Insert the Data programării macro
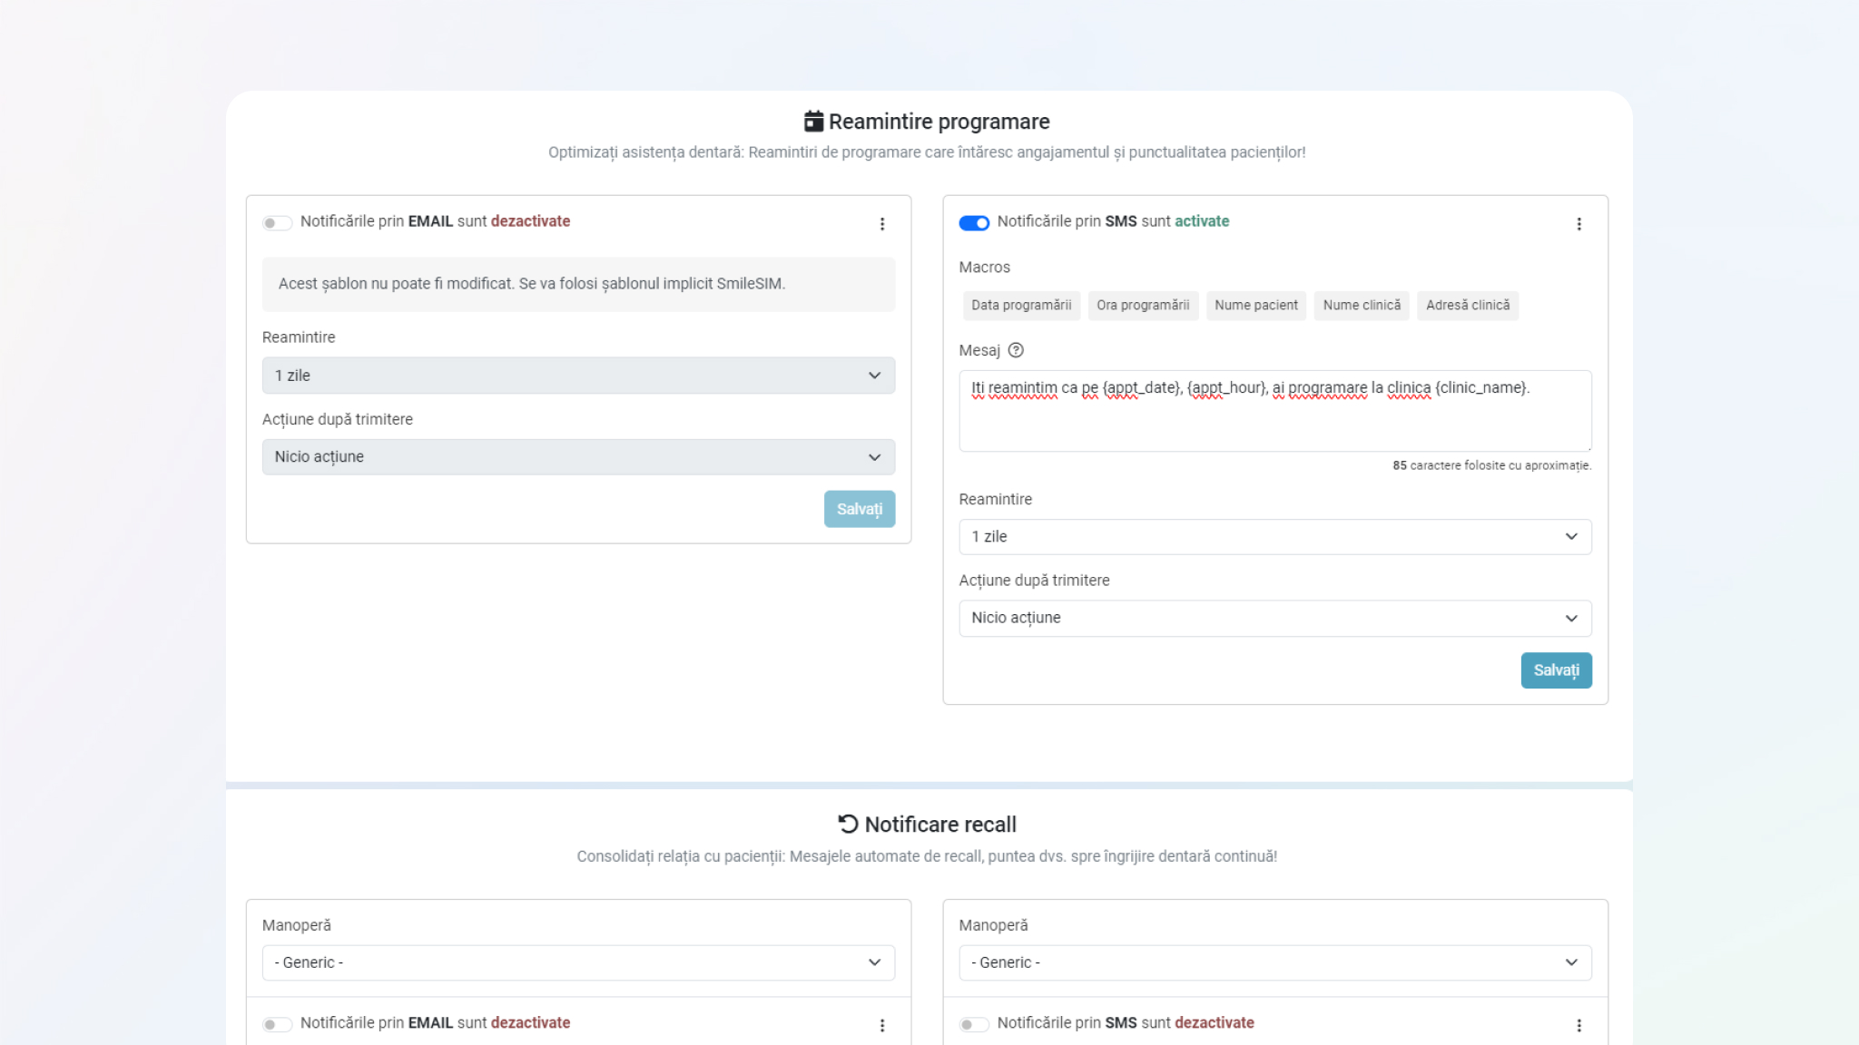The height and width of the screenshot is (1045, 1859). [1020, 305]
